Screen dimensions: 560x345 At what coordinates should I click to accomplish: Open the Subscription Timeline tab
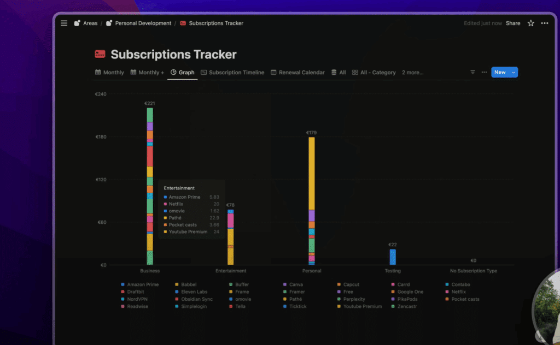click(x=232, y=72)
